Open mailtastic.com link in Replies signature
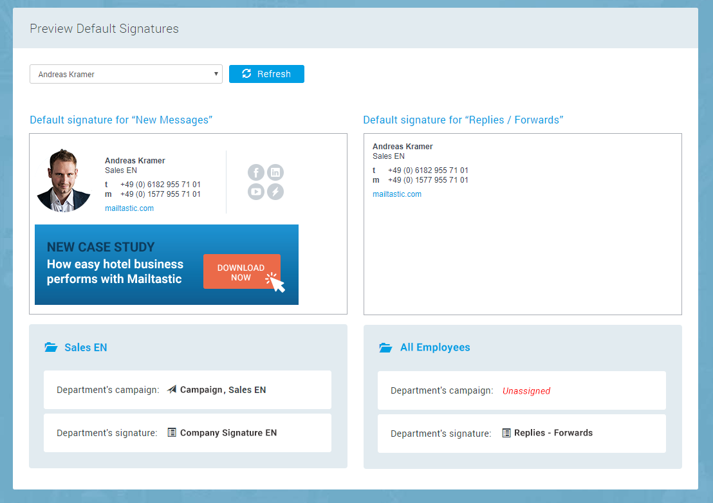The width and height of the screenshot is (713, 503). click(x=397, y=194)
